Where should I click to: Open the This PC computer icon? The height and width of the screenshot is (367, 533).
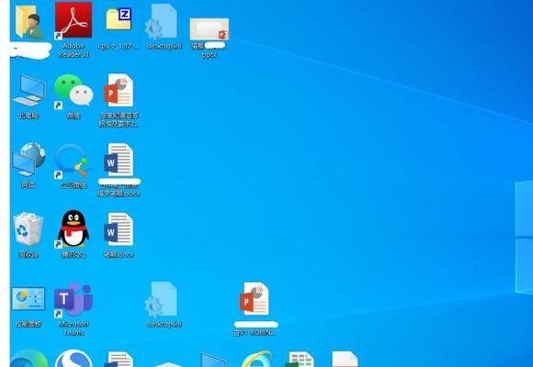click(x=28, y=90)
